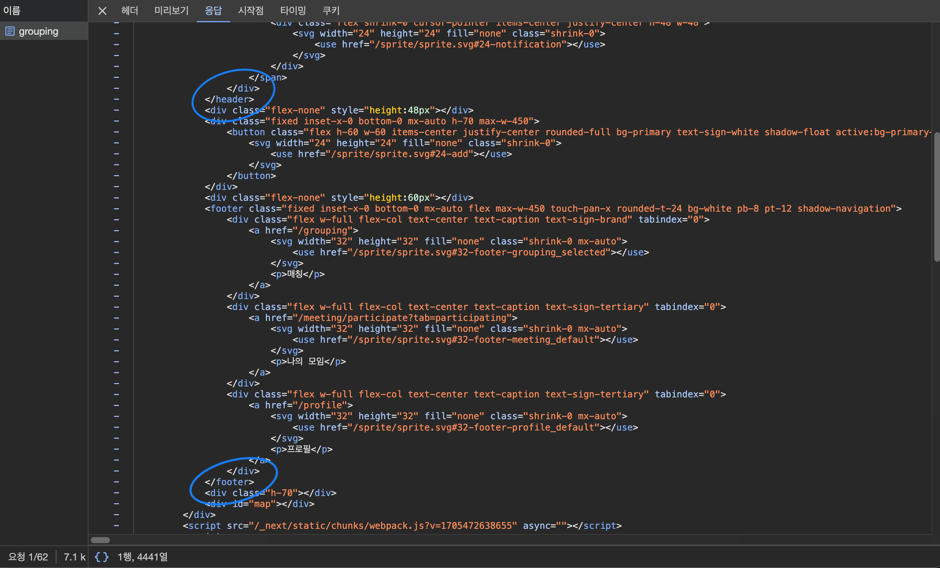Click the sprite.svg#24-add use line
This screenshot has width=940, height=568.
pyautogui.click(x=391, y=154)
